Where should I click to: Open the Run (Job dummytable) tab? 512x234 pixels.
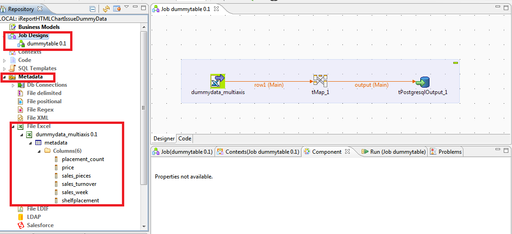[x=394, y=152]
